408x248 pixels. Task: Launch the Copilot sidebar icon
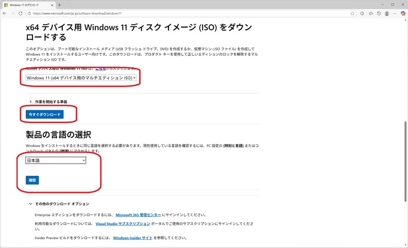tap(403, 14)
